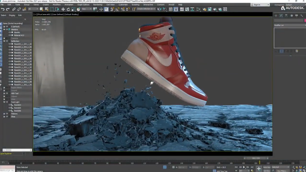Expand the Shoe layer

click(x=4, y=117)
